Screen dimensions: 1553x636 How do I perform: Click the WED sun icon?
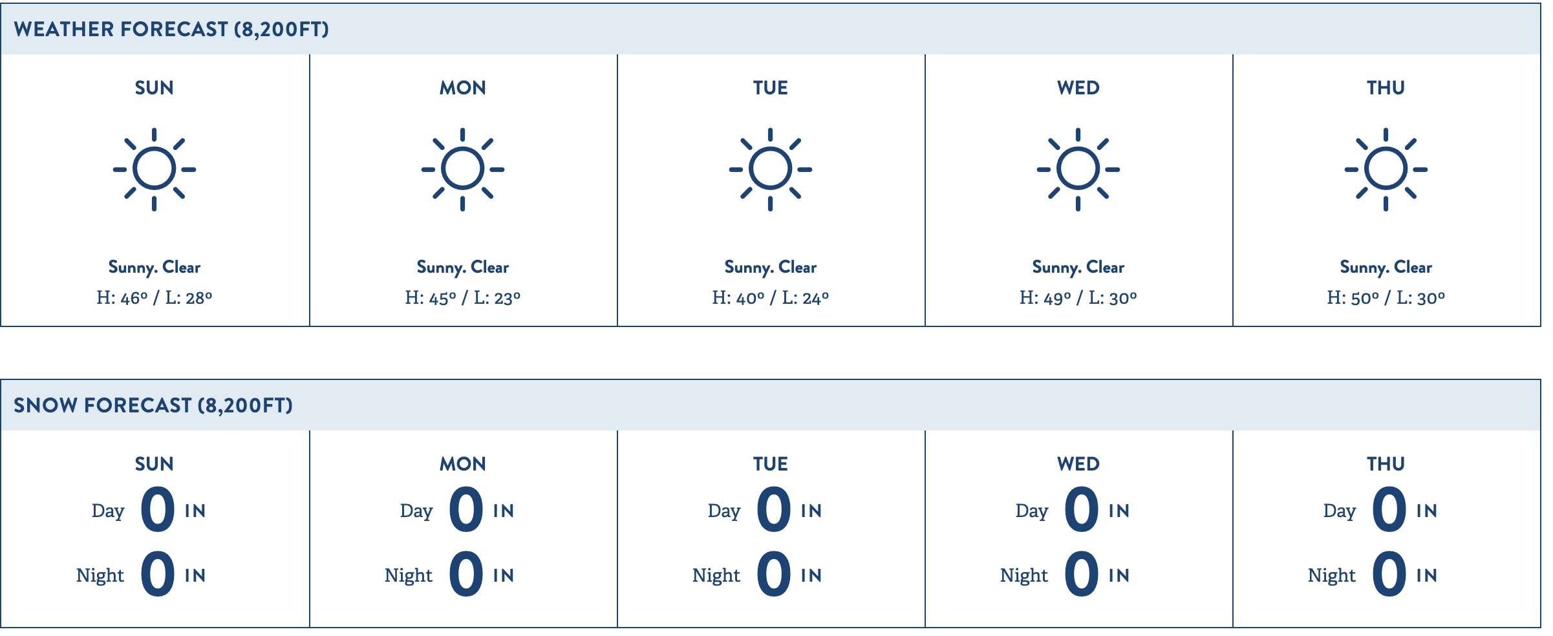pos(1078,169)
